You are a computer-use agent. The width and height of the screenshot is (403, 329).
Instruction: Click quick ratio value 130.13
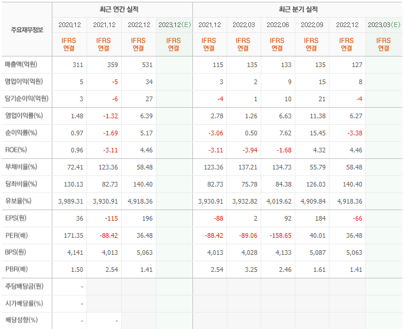(74, 184)
